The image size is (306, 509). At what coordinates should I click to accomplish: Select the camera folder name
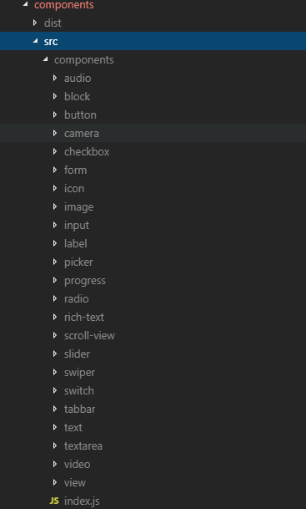(x=82, y=134)
